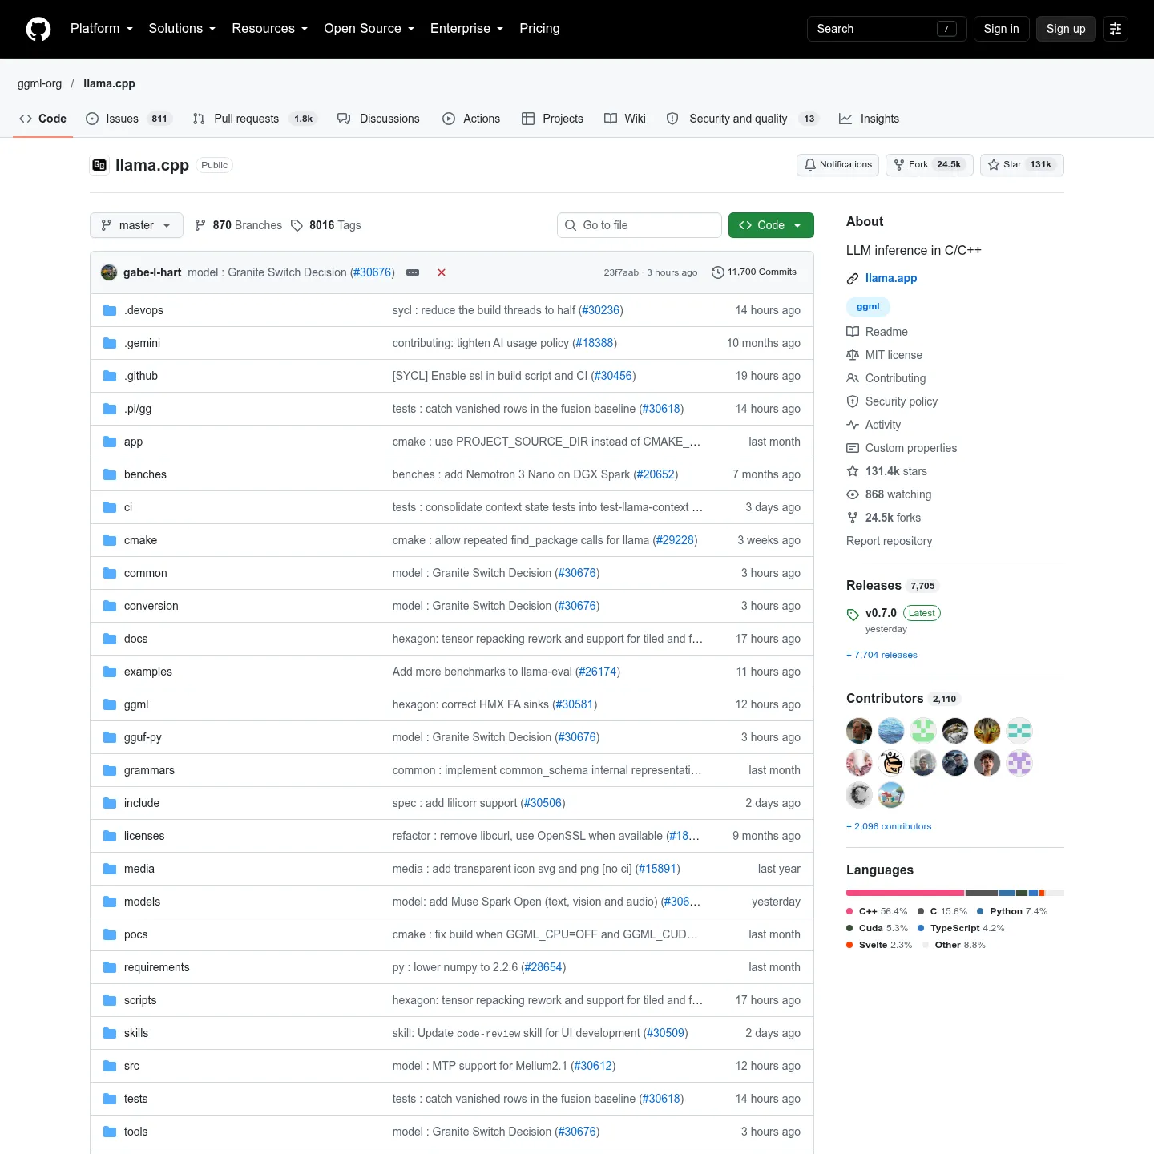Click the pink C++ segment of languages bar
1154x1154 pixels.
pyautogui.click(x=905, y=893)
